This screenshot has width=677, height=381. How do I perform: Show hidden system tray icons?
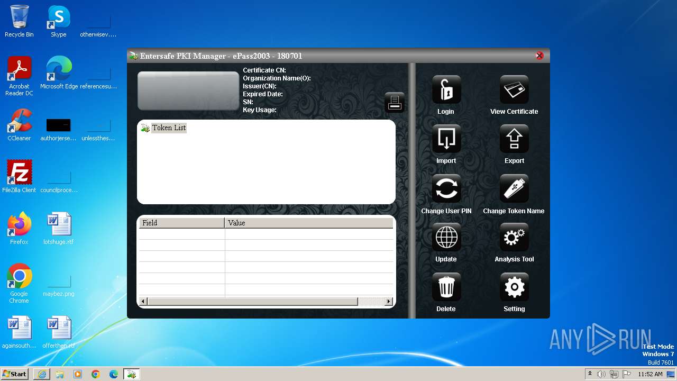pos(590,374)
